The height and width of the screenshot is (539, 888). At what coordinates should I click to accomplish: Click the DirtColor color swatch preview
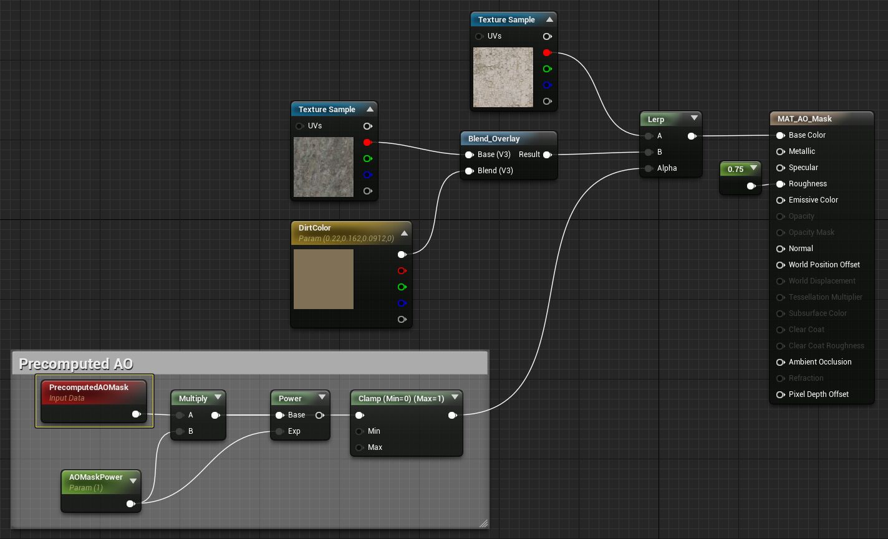[324, 279]
